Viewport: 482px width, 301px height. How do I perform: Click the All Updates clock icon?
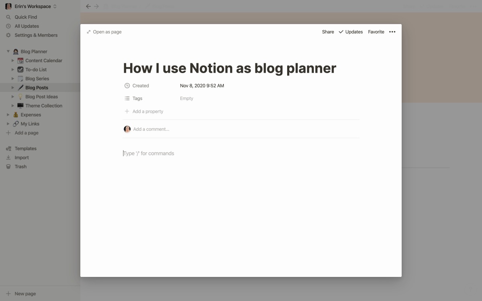tap(8, 26)
